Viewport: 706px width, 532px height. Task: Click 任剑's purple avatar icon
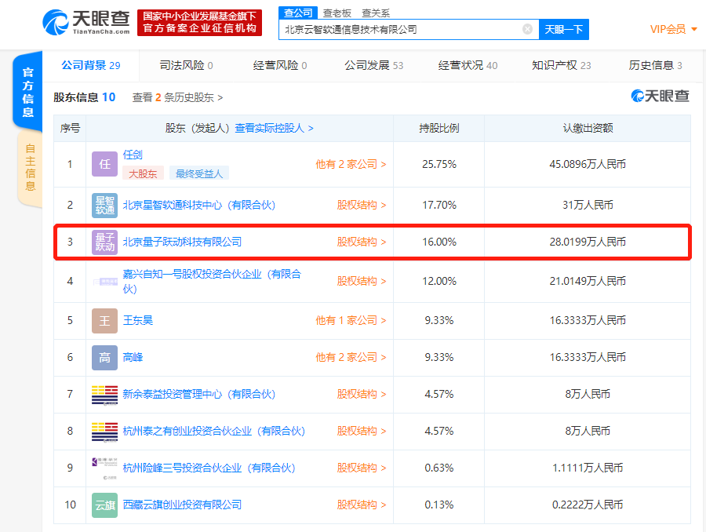coord(104,164)
